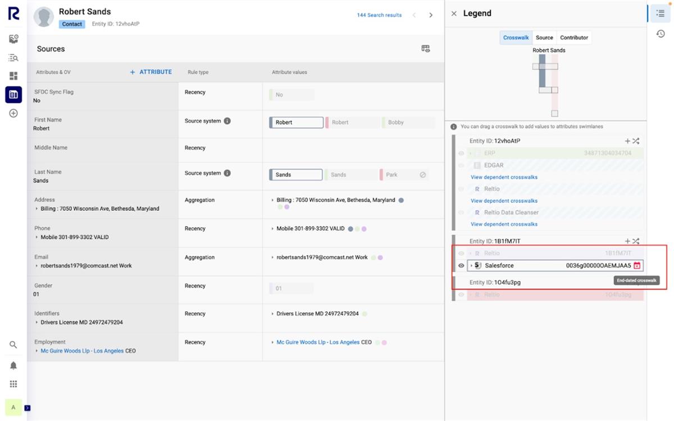Click the table configuration icon in Sources header
This screenshot has height=421, width=674.
[x=425, y=48]
